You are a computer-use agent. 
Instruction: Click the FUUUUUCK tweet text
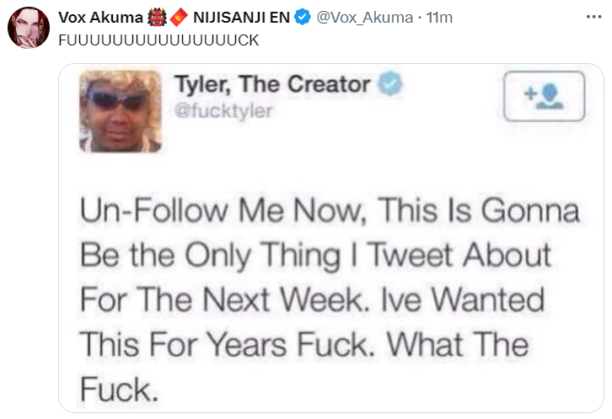tap(158, 40)
